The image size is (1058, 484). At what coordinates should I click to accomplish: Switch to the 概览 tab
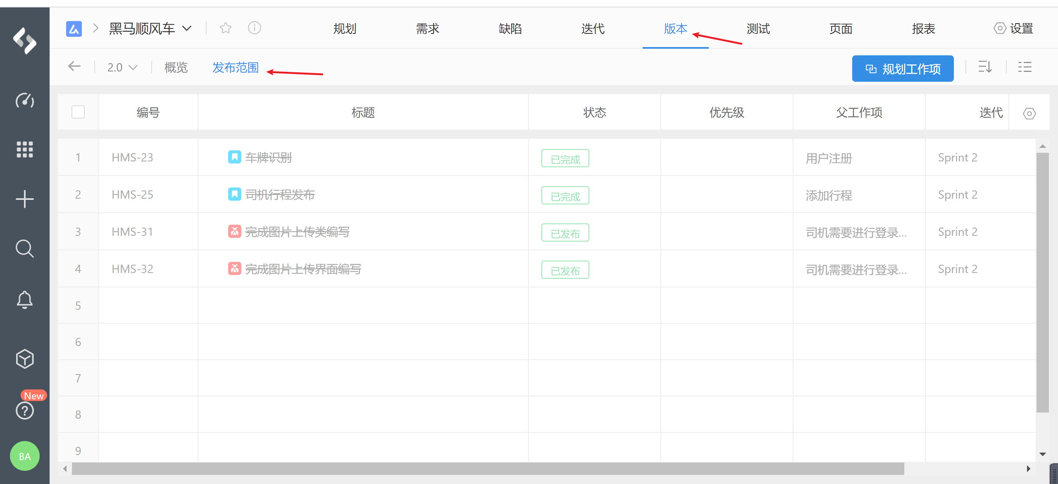pos(176,67)
